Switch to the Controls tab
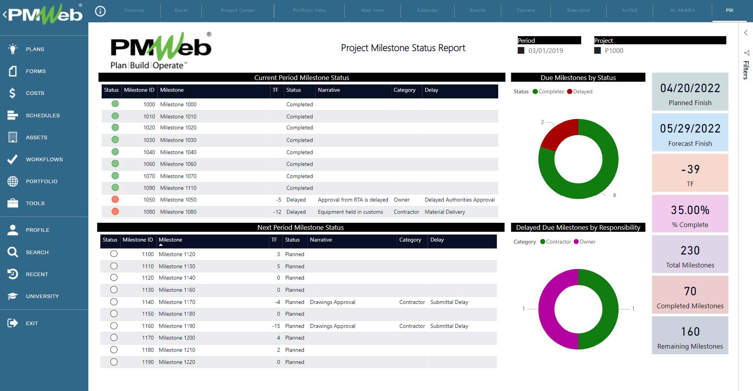 point(134,10)
